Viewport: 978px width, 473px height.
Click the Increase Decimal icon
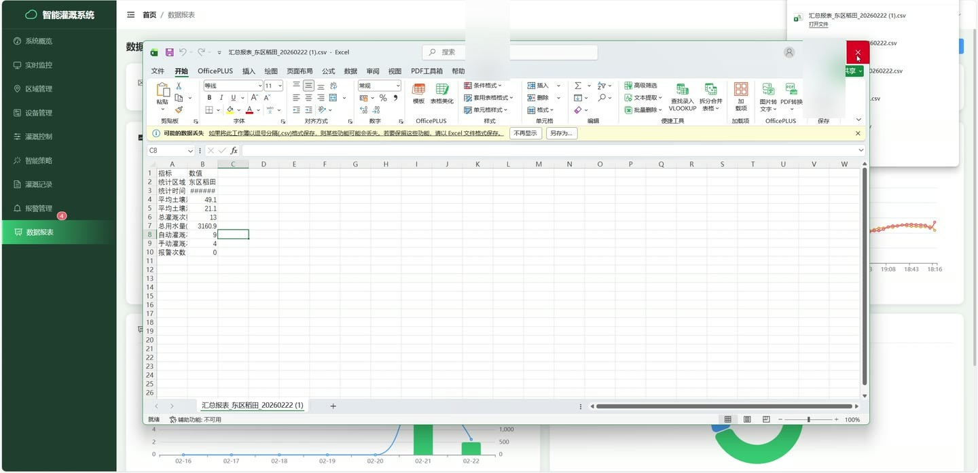[x=364, y=109]
